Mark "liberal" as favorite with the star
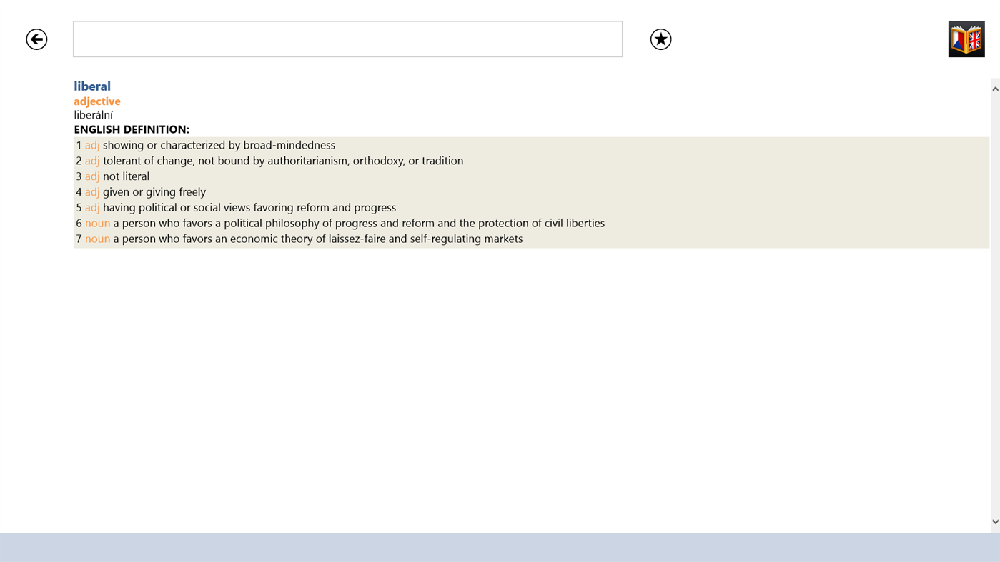 [x=660, y=39]
